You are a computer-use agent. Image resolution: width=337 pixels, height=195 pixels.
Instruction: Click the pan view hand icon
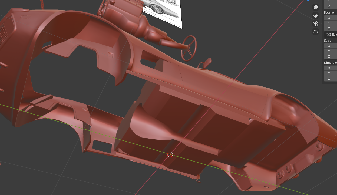[x=316, y=15]
